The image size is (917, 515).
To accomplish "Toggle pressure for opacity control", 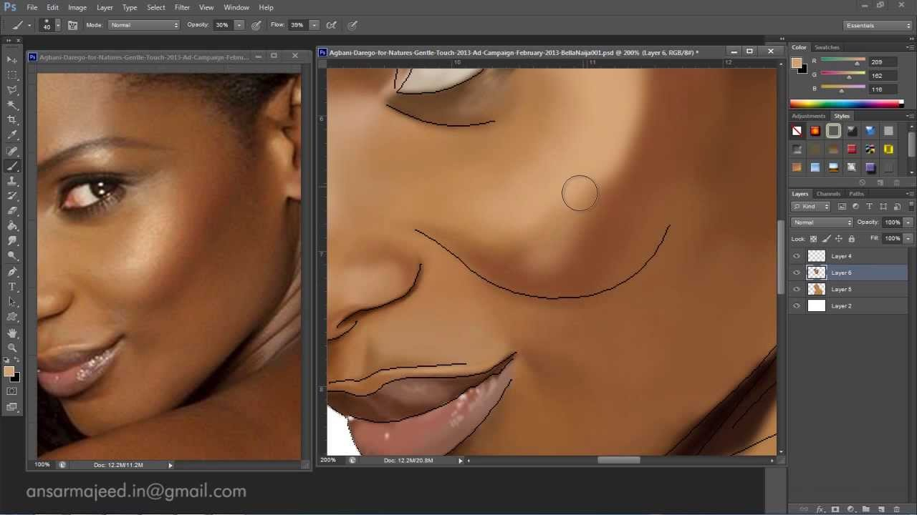I will tap(256, 25).
